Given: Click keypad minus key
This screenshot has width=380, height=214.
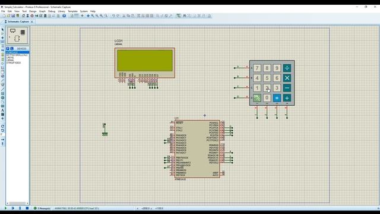Looking at the screenshot, I should tap(287, 88).
